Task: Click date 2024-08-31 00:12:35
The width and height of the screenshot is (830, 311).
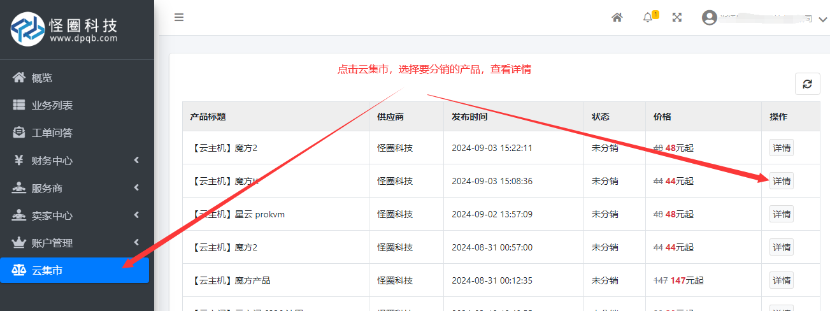Action: [x=492, y=280]
